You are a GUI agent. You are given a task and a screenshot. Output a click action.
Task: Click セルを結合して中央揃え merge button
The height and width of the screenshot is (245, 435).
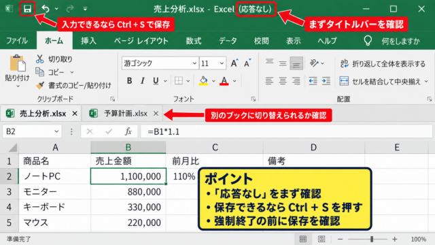pyautogui.click(x=380, y=82)
